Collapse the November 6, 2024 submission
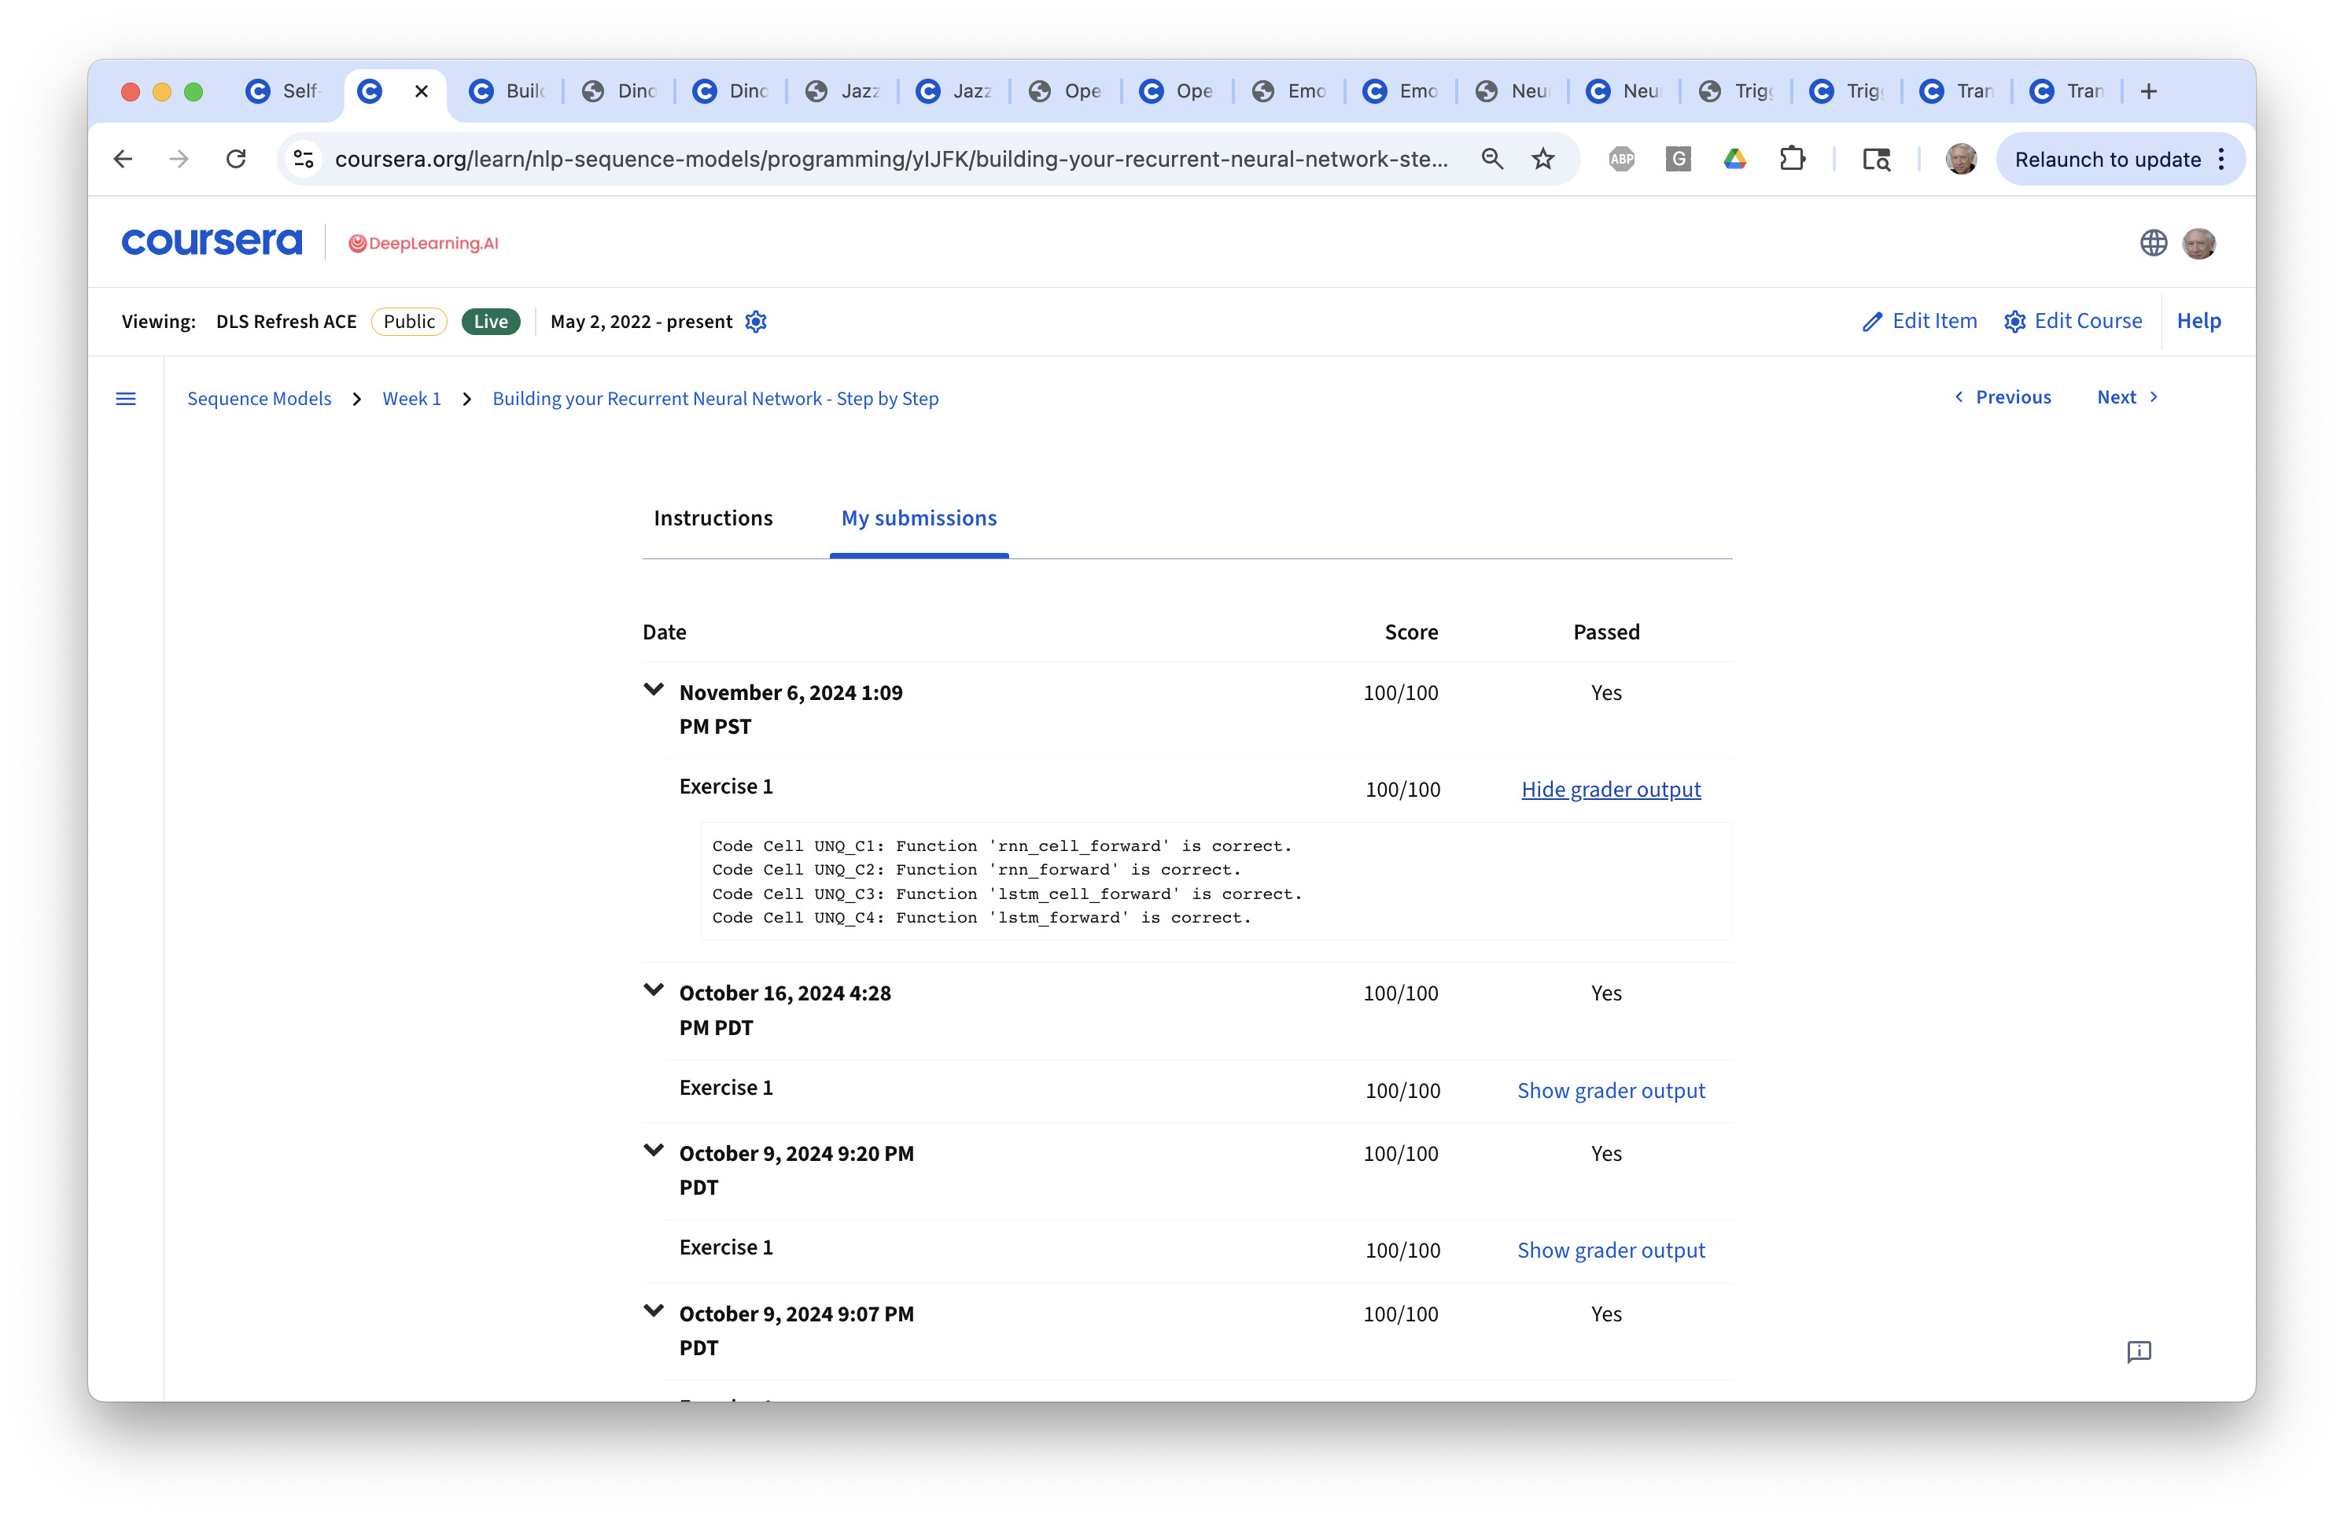This screenshot has height=1518, width=2344. [x=653, y=691]
